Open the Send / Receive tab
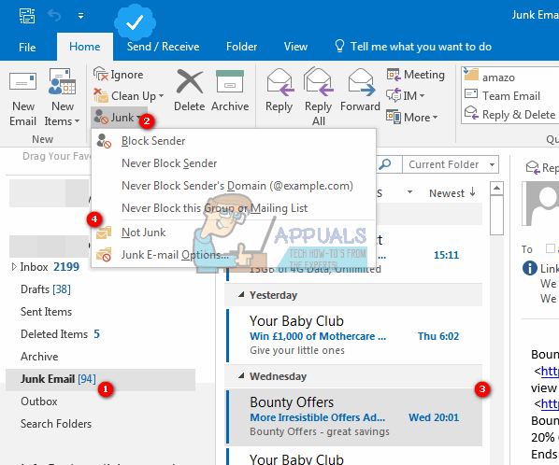The width and height of the screenshot is (559, 465). point(163,47)
